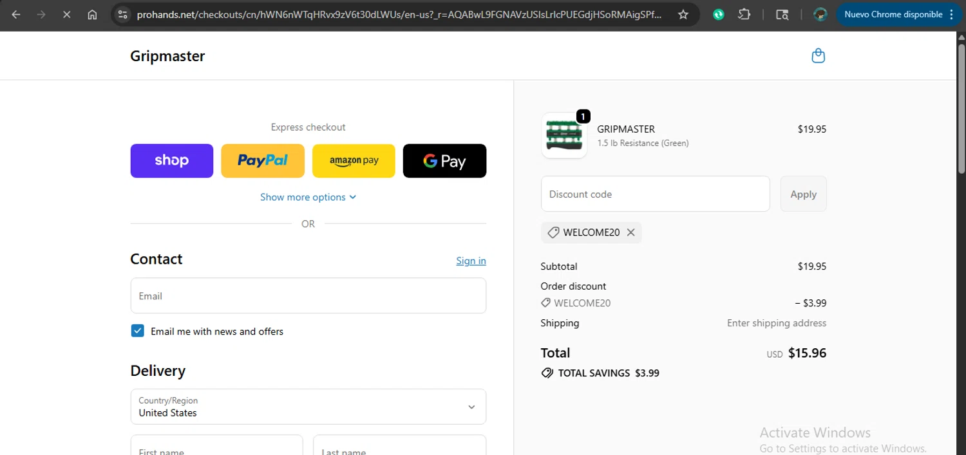The height and width of the screenshot is (455, 966).
Task: Open the Chrome three-dot menu
Action: click(x=952, y=14)
